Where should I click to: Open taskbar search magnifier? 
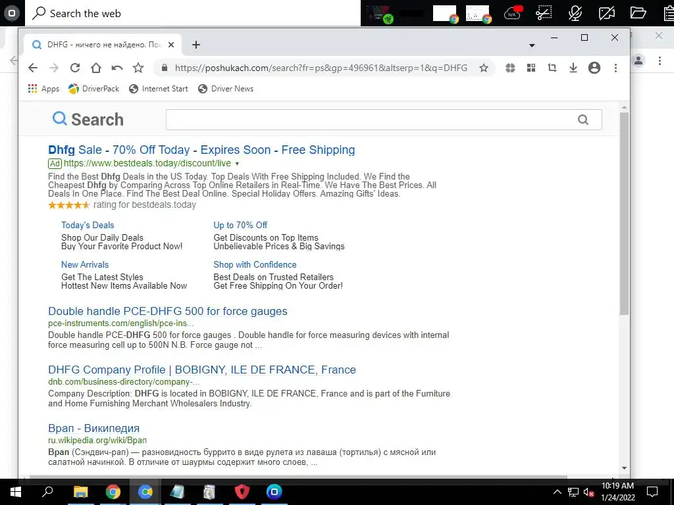tap(47, 492)
